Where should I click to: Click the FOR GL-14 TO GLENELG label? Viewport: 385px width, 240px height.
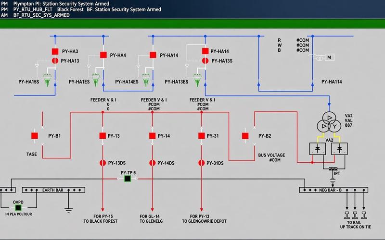[151, 219]
